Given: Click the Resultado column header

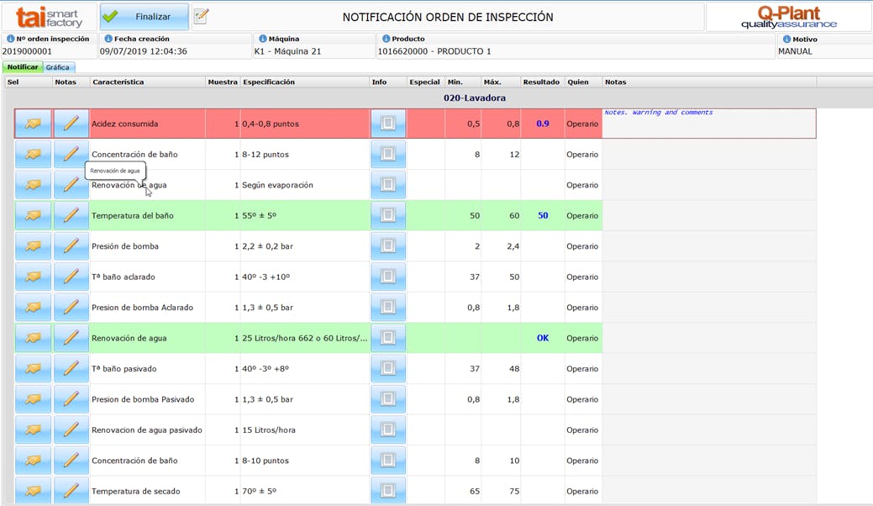Looking at the screenshot, I should (541, 82).
